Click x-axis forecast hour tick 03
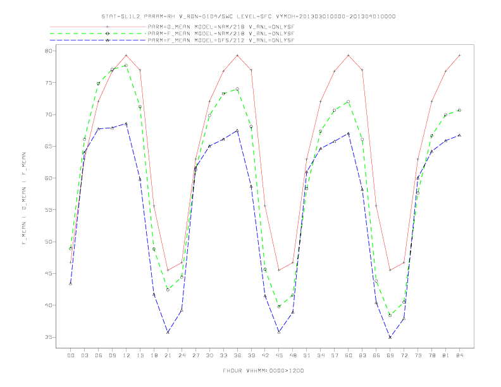The image size is (501, 387). (84, 355)
